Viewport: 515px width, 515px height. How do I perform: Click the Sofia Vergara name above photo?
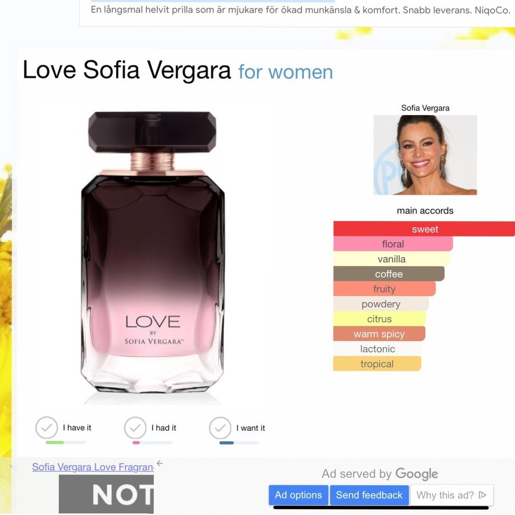pyautogui.click(x=425, y=108)
